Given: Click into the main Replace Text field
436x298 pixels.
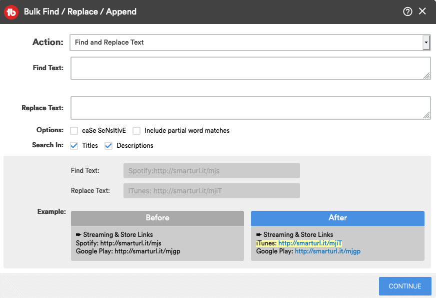Looking at the screenshot, I should click(x=250, y=108).
